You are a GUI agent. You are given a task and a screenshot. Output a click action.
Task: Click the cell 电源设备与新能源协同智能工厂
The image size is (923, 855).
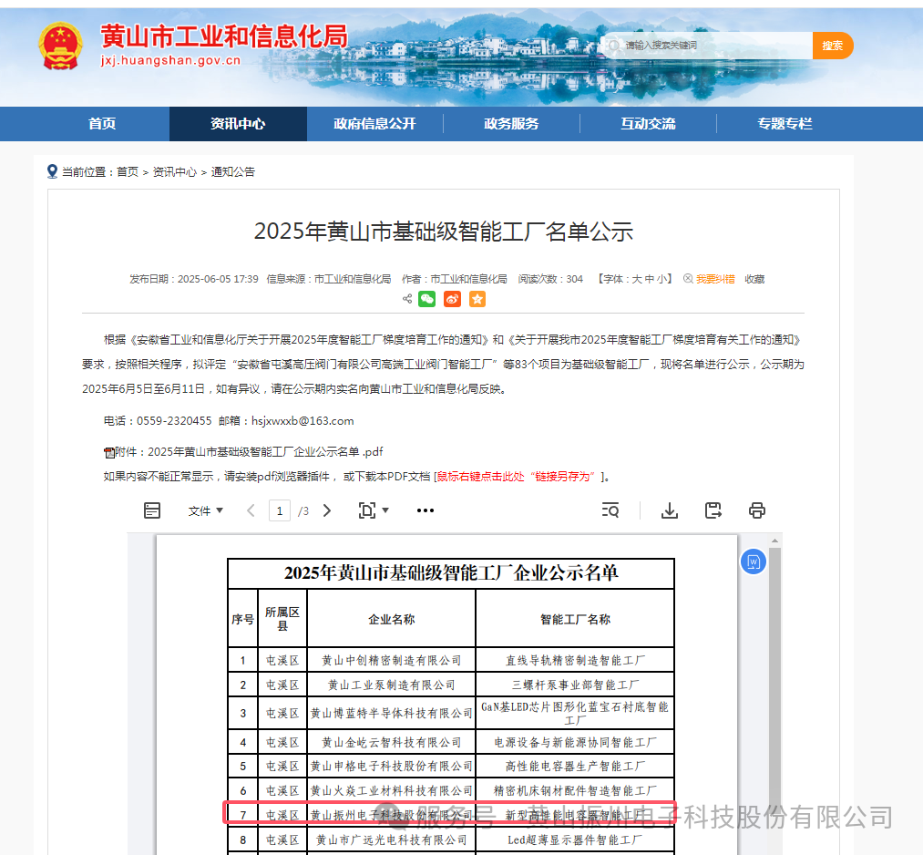pos(575,743)
